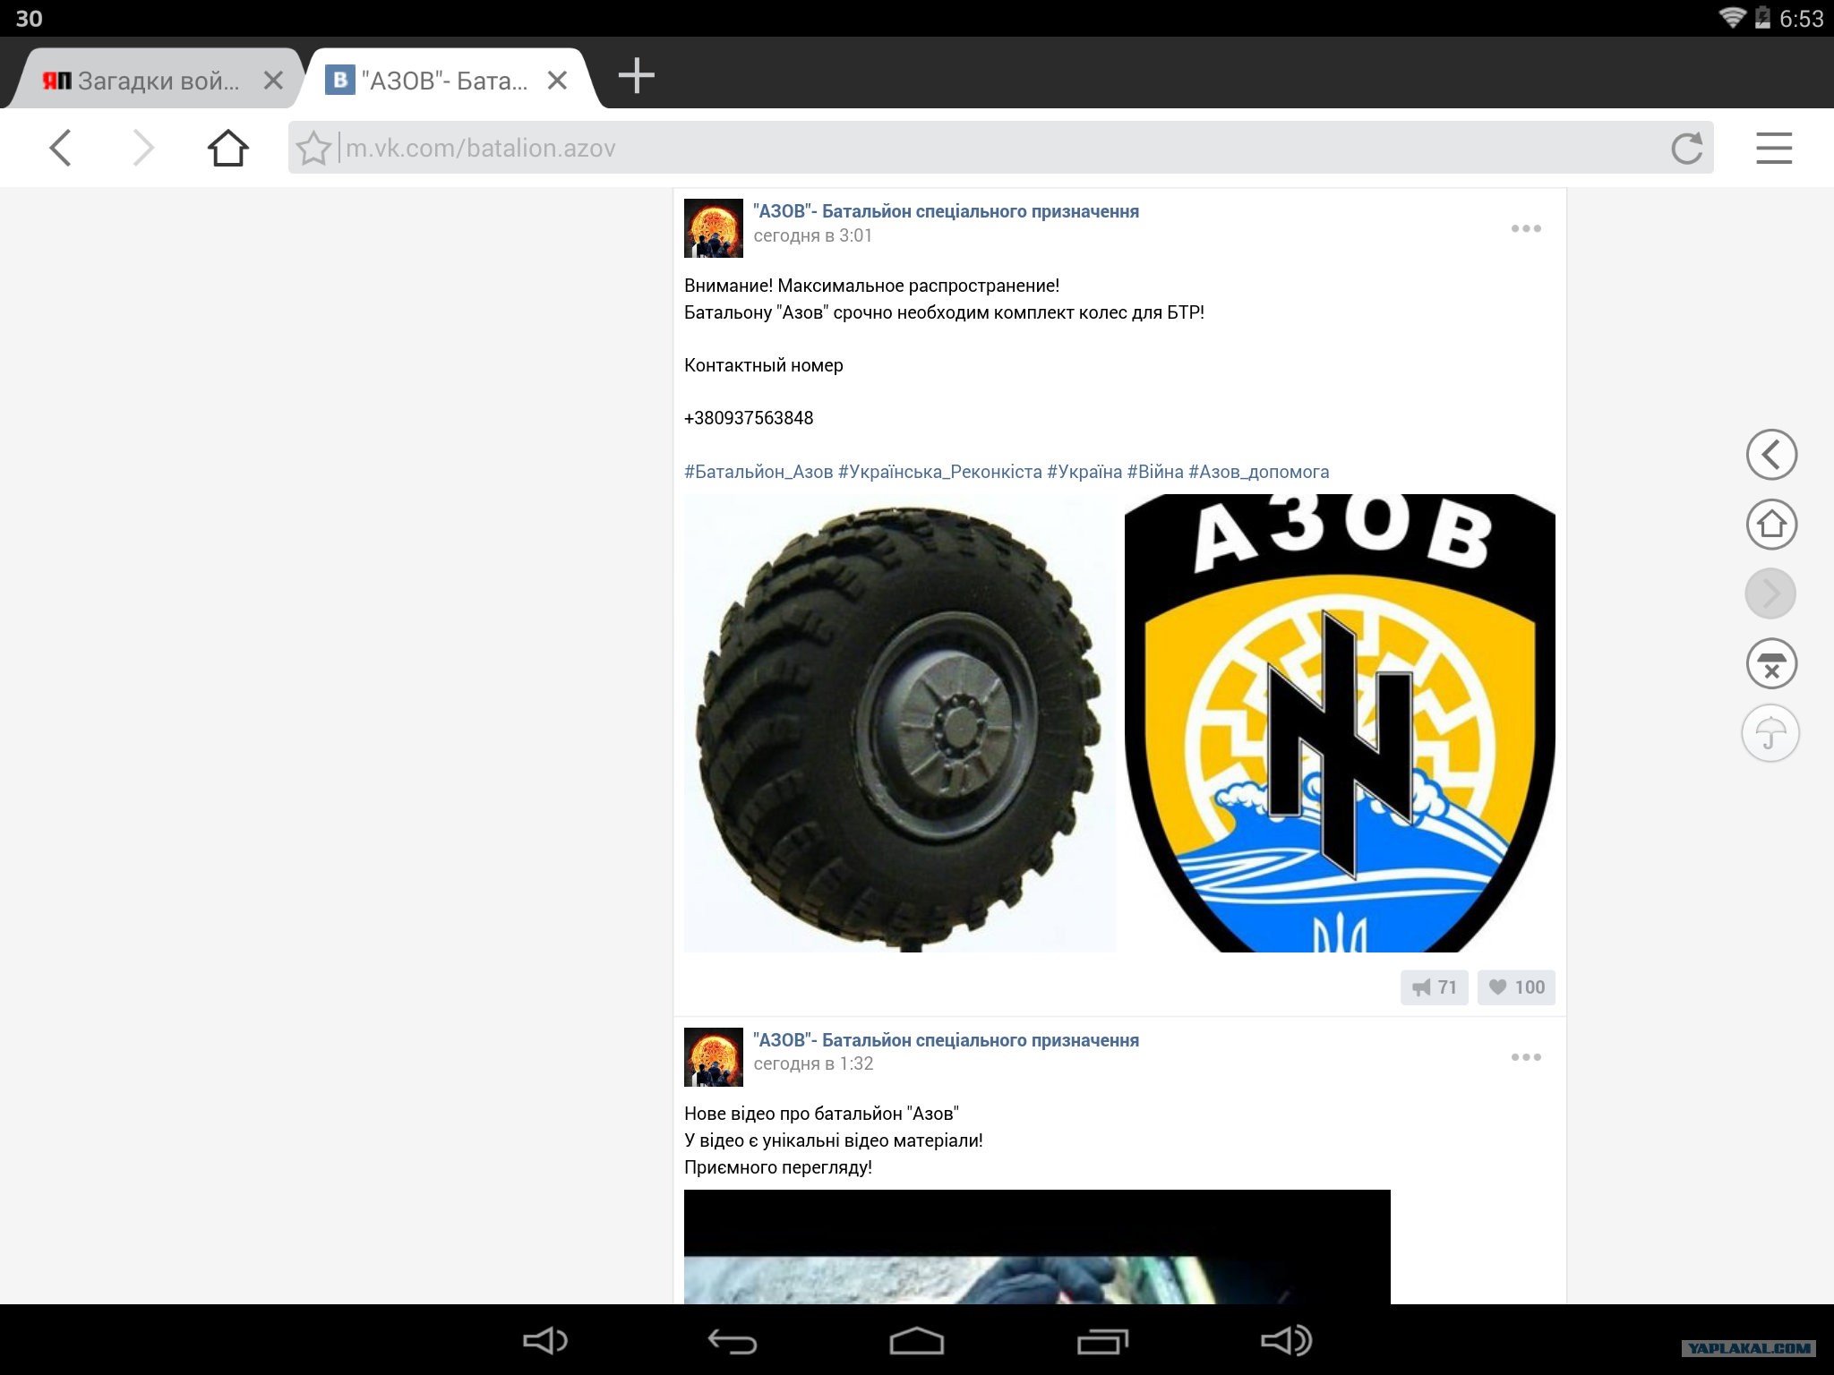Image resolution: width=1834 pixels, height=1375 pixels.
Task: Open hashtag #Батальйон_Азов
Action: (x=758, y=472)
